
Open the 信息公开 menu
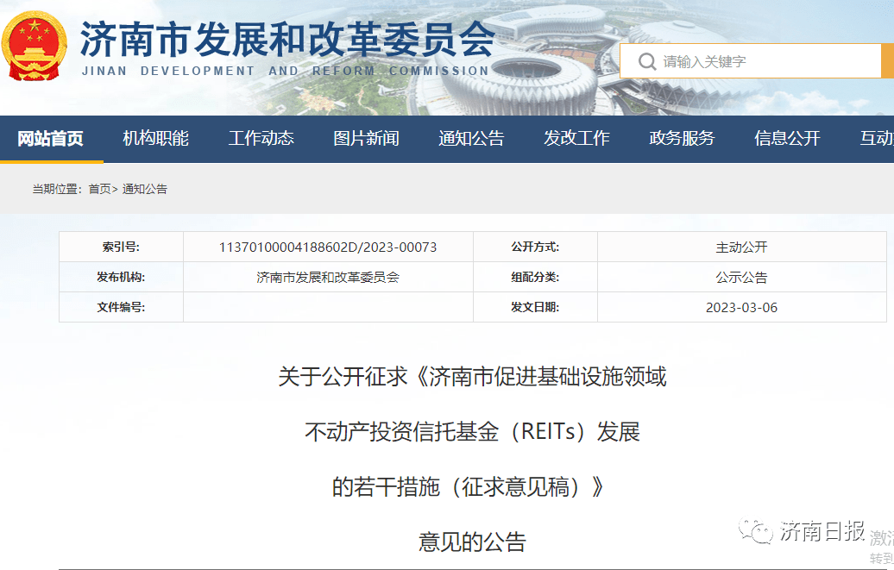tap(786, 138)
